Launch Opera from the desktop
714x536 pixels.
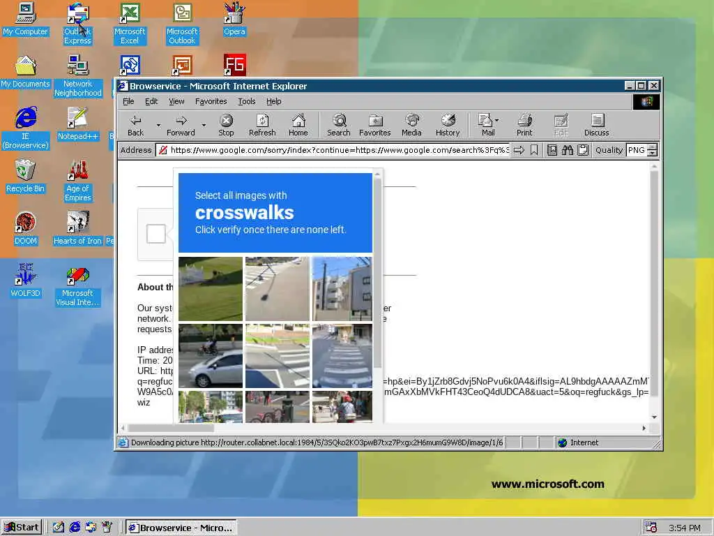[234, 20]
